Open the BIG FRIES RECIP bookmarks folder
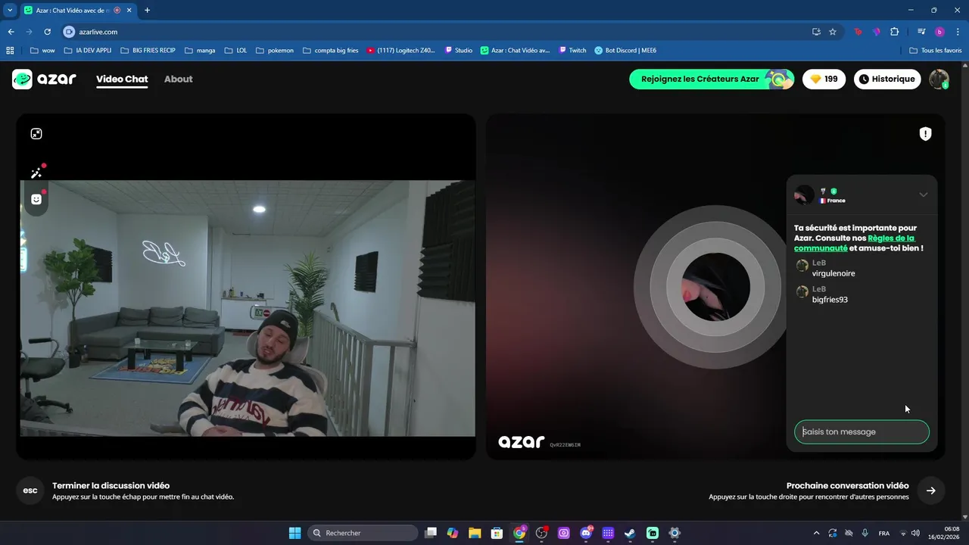The width and height of the screenshot is (969, 545). (148, 51)
